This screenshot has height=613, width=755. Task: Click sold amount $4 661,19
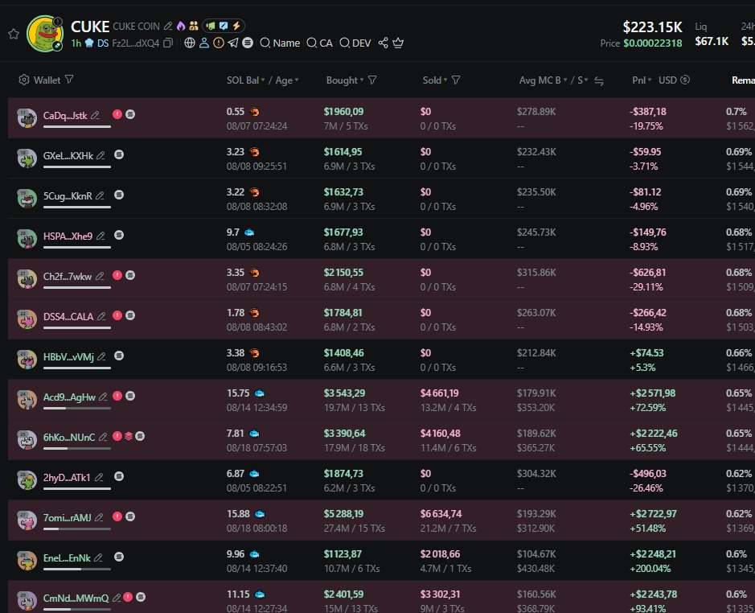click(x=439, y=393)
